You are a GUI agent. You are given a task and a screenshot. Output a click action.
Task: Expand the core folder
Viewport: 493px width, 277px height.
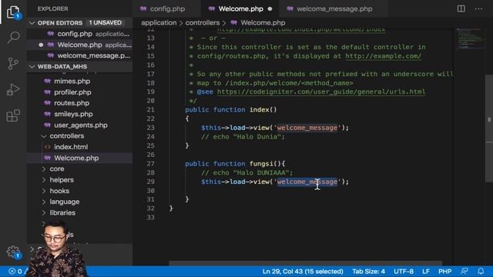pos(44,169)
